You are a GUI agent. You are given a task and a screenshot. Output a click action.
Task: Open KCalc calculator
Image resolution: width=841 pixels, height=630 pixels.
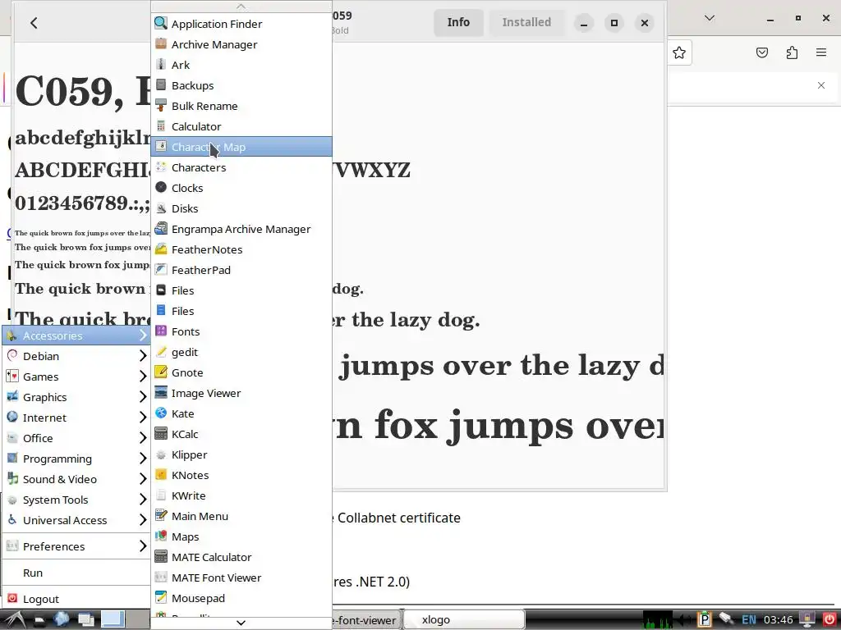point(241,434)
